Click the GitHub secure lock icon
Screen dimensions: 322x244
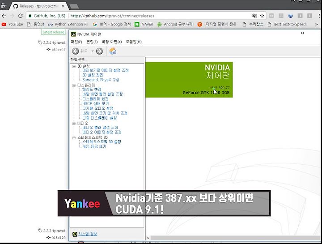point(30,16)
